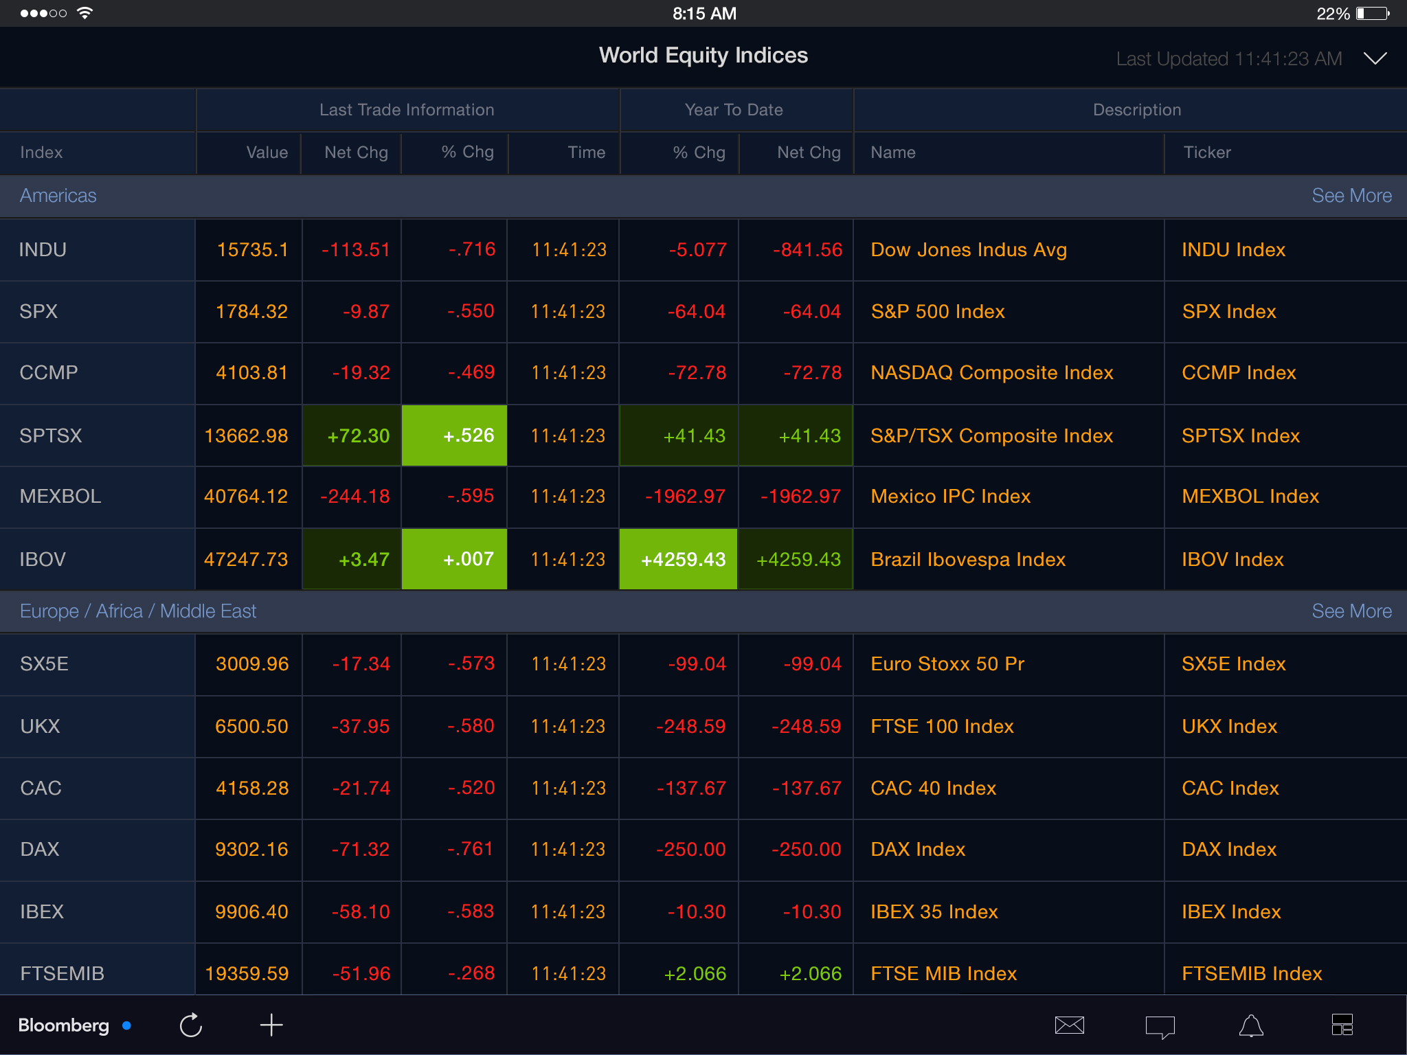Image resolution: width=1407 pixels, height=1055 pixels.
Task: Select the SX5E index row label
Action: [44, 664]
